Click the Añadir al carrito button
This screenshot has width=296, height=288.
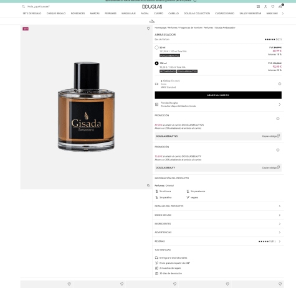pyautogui.click(x=218, y=95)
